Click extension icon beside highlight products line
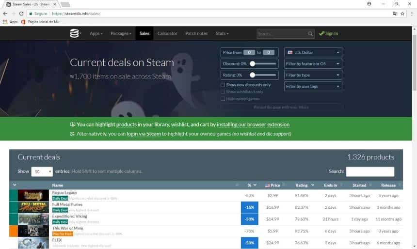The height and width of the screenshot is (249, 417). click(72, 124)
